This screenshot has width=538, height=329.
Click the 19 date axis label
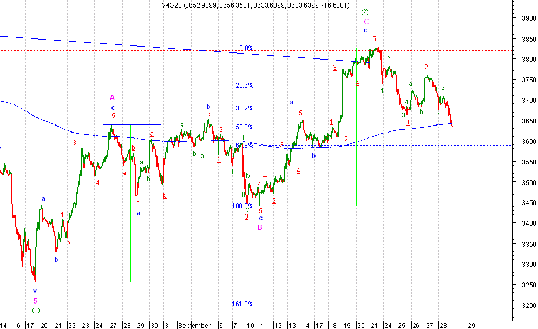[347, 325]
